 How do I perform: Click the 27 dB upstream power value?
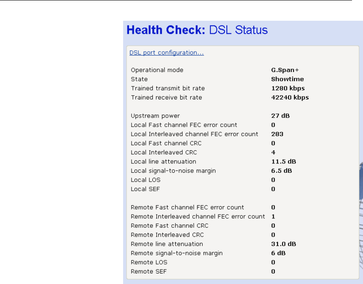280,116
